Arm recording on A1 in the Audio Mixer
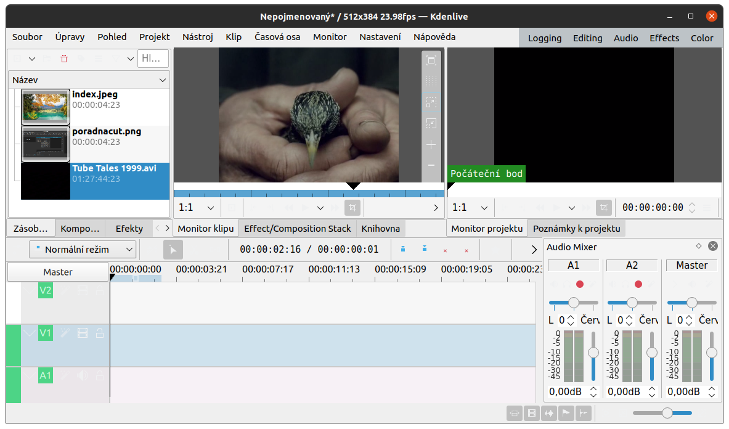Image resolution: width=729 pixels, height=429 pixels. (x=579, y=284)
